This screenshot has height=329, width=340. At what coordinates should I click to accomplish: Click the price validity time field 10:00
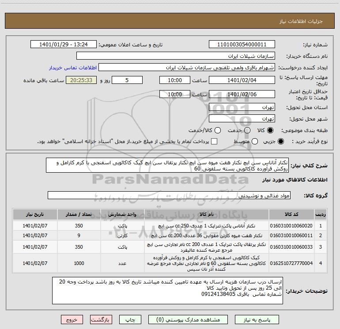tap(175, 94)
